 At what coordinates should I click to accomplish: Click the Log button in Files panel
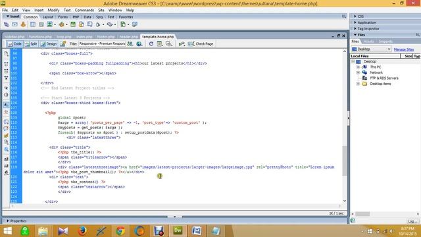click(412, 221)
